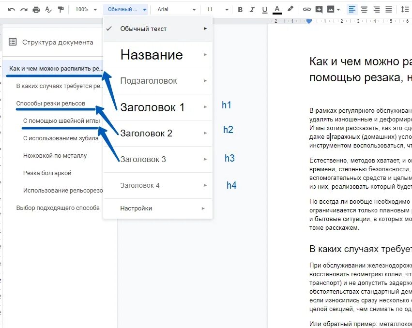The image size is (412, 328).
Task: Click the paragraph starting with Но всегда ли вообще
Action: 361,214
